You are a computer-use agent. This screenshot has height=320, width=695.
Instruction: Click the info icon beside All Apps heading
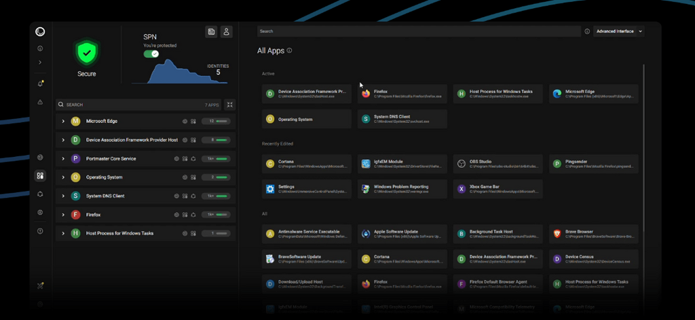coord(289,50)
